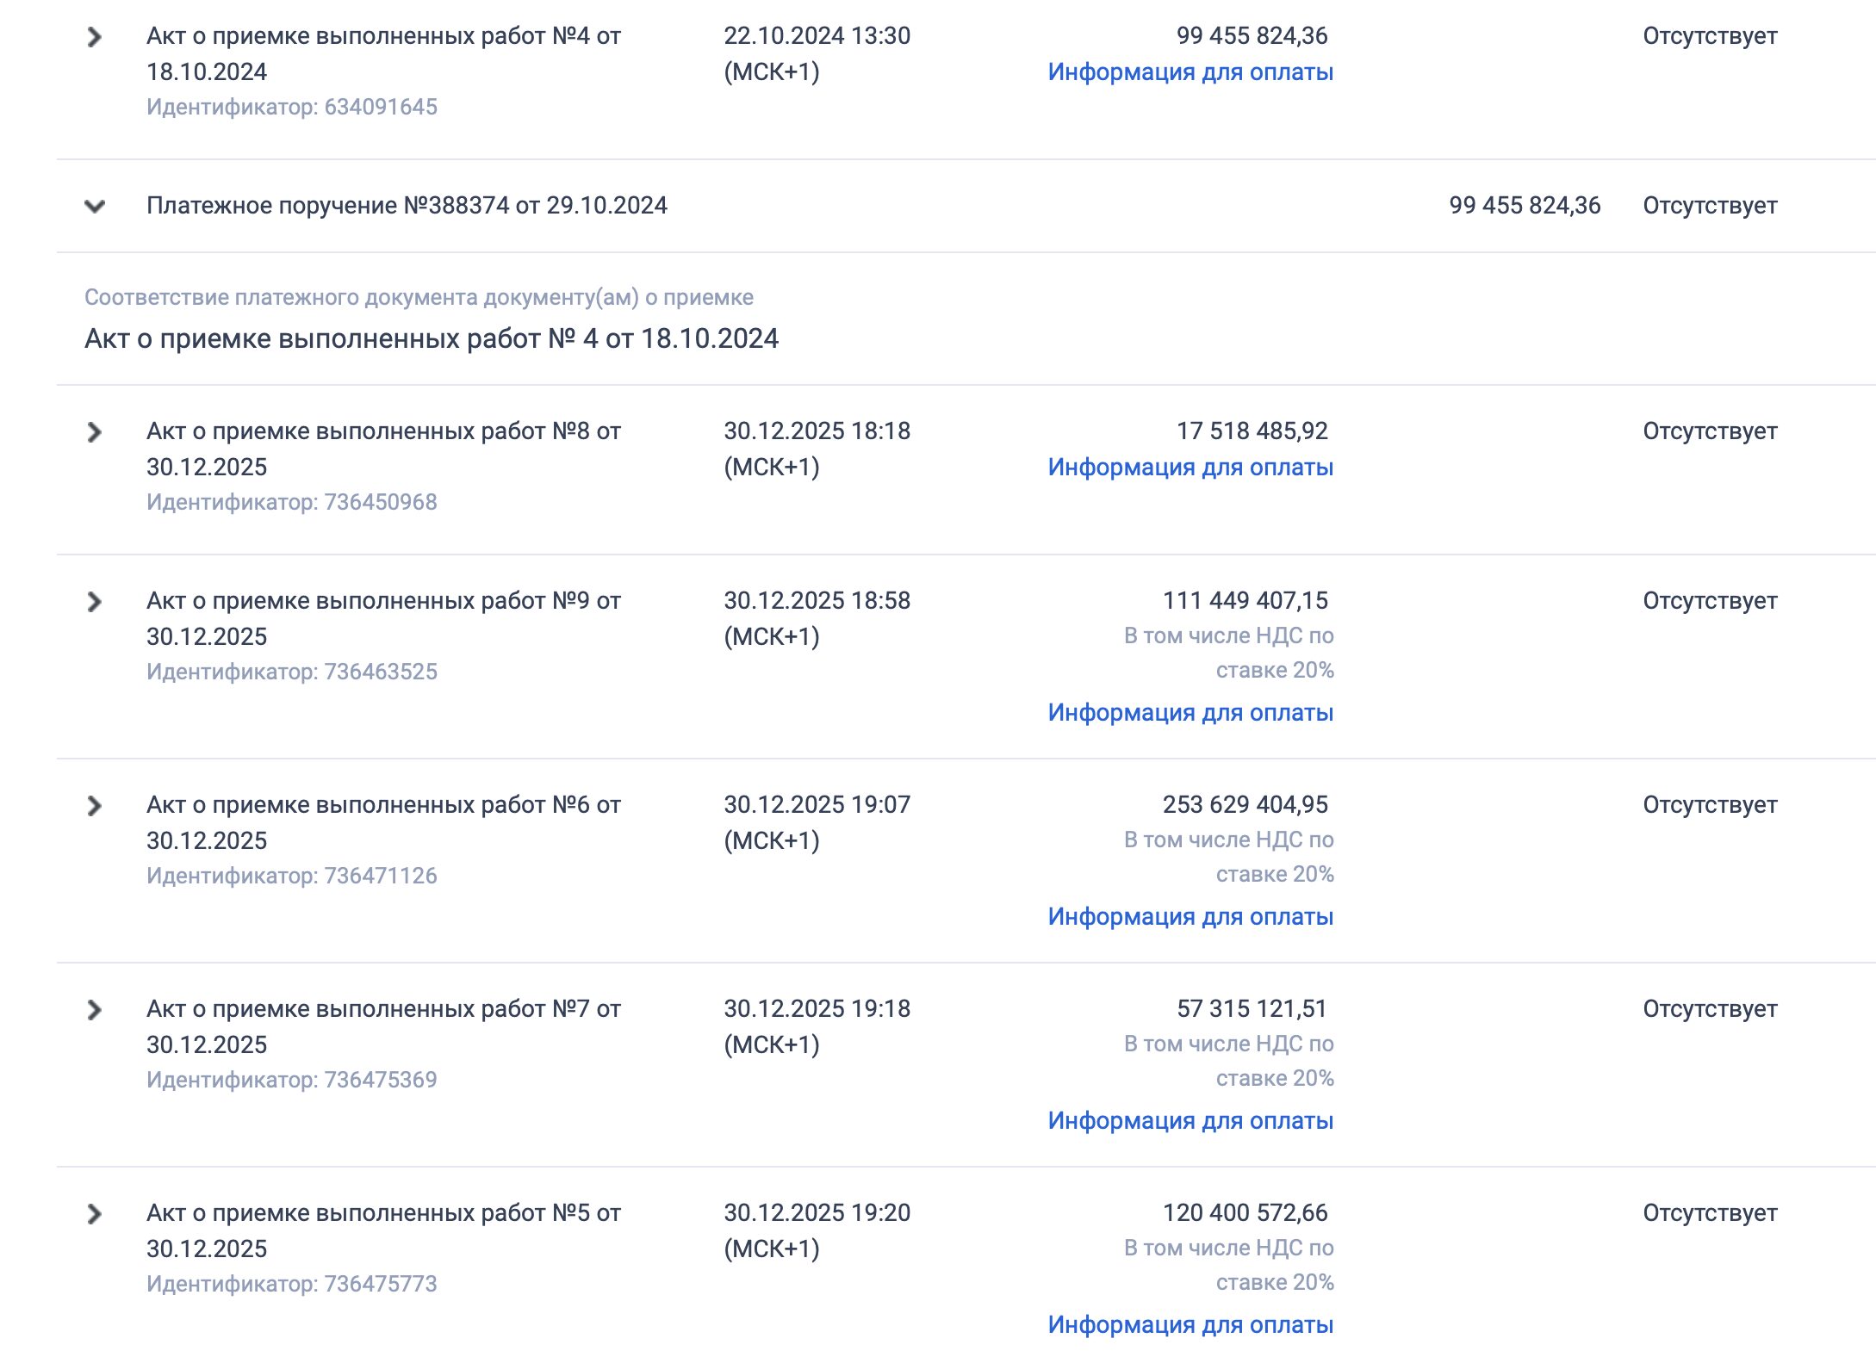Open payment info for 120 400 572,66 act
Image resolution: width=1876 pixels, height=1357 pixels.
point(1190,1325)
